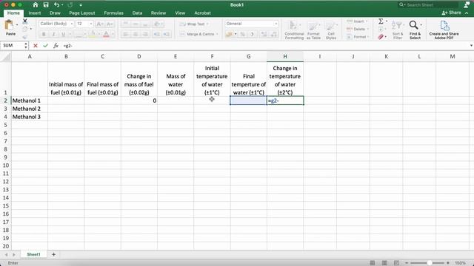This screenshot has width=474, height=266.
Task: Collapse the ribbon with the chevron
Action: click(467, 13)
